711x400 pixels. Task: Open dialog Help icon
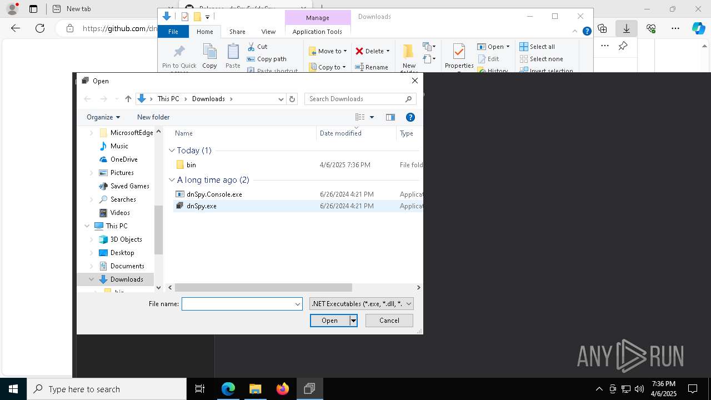tap(410, 117)
